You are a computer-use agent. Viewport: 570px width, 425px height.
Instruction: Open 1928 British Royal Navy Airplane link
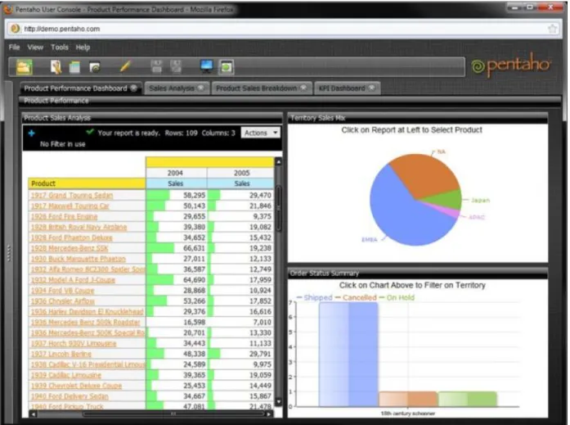point(79,227)
